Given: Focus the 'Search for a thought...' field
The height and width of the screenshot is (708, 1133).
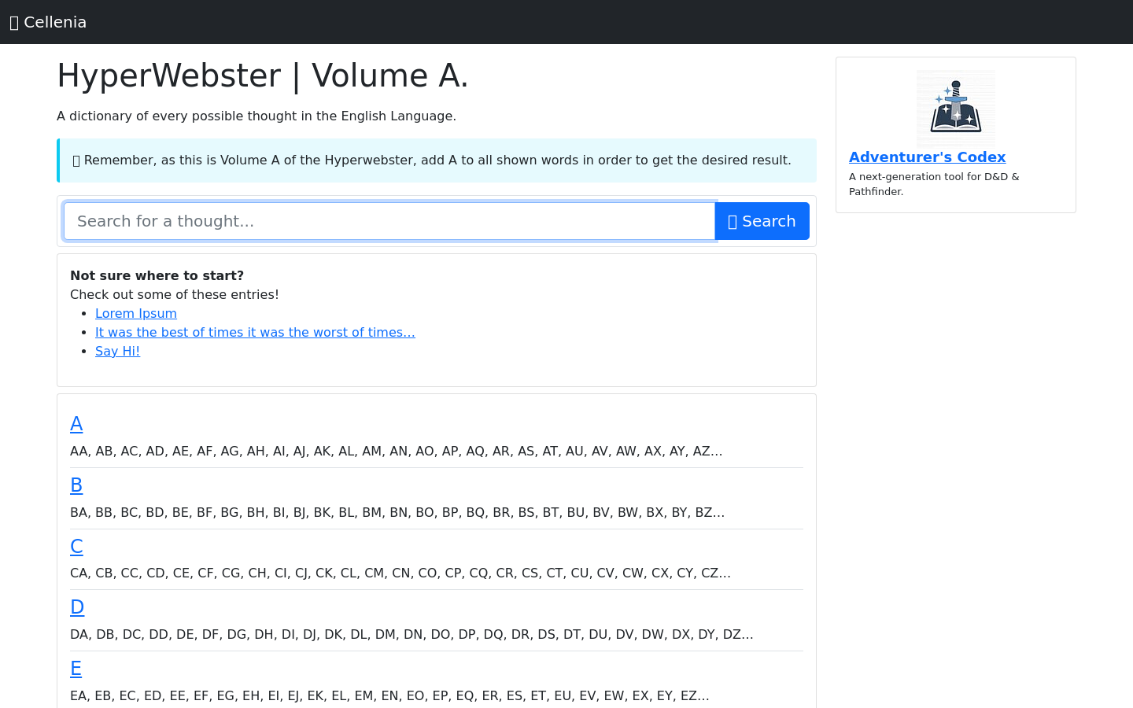Looking at the screenshot, I should coord(389,221).
